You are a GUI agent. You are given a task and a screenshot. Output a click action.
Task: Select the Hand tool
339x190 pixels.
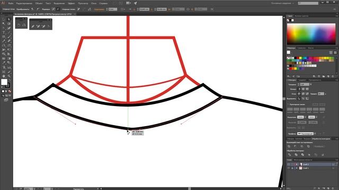pyautogui.click(x=4, y=76)
